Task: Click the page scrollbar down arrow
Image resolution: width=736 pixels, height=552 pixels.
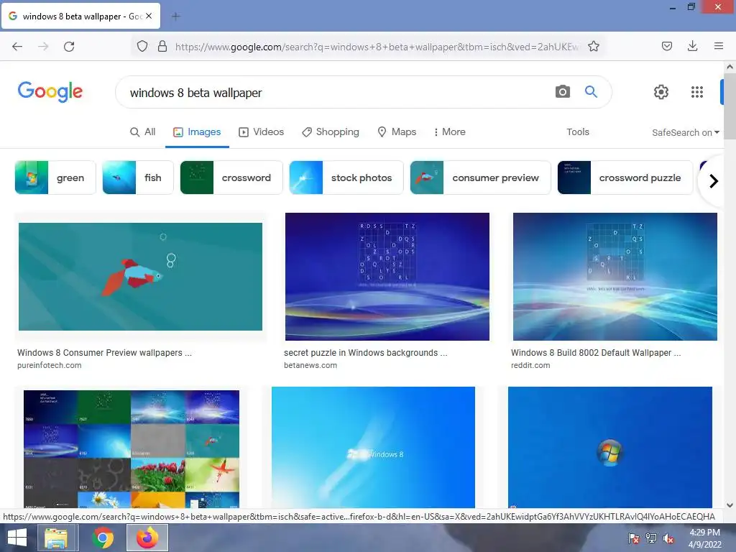Action: pos(730,505)
